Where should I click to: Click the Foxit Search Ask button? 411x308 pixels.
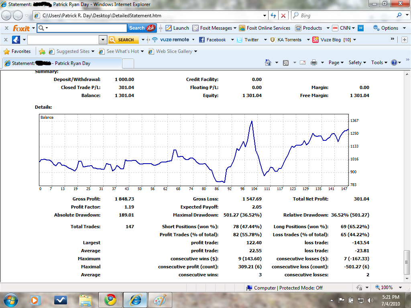(x=142, y=28)
